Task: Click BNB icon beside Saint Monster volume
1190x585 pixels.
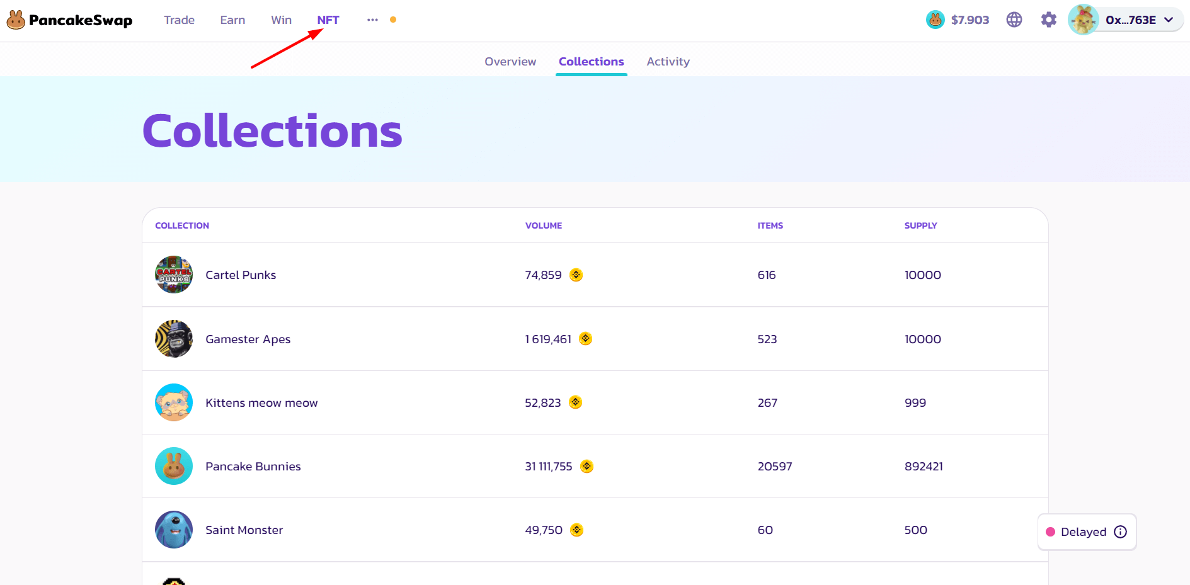Action: coord(576,530)
